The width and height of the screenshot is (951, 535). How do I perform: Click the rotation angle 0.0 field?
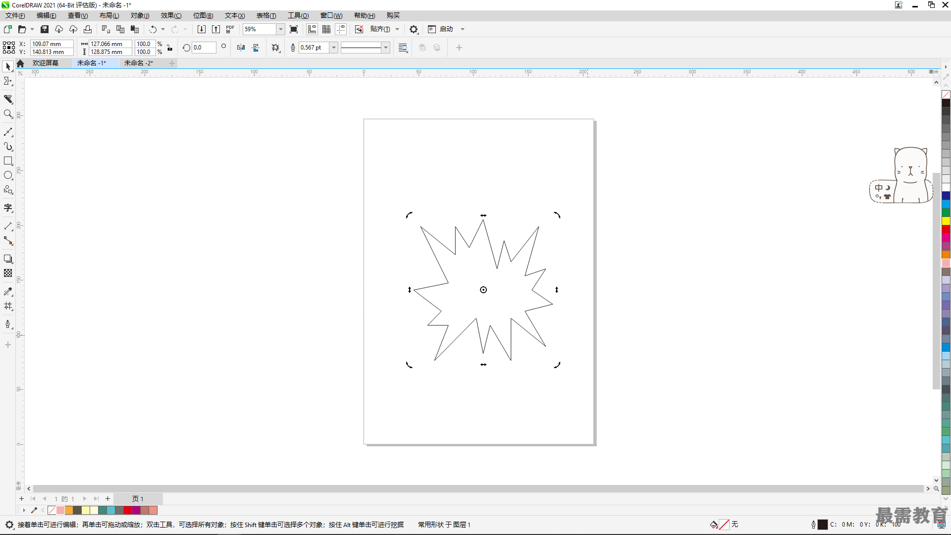coord(204,48)
